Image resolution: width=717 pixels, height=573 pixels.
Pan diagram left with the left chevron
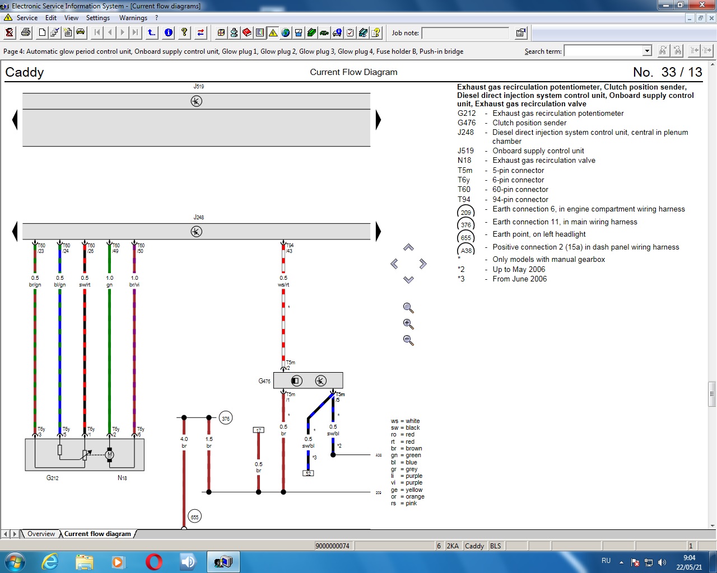(x=394, y=264)
